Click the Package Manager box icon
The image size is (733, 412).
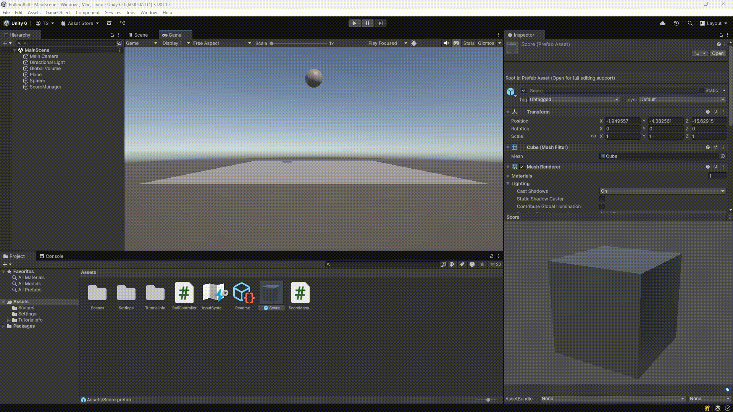point(109,23)
